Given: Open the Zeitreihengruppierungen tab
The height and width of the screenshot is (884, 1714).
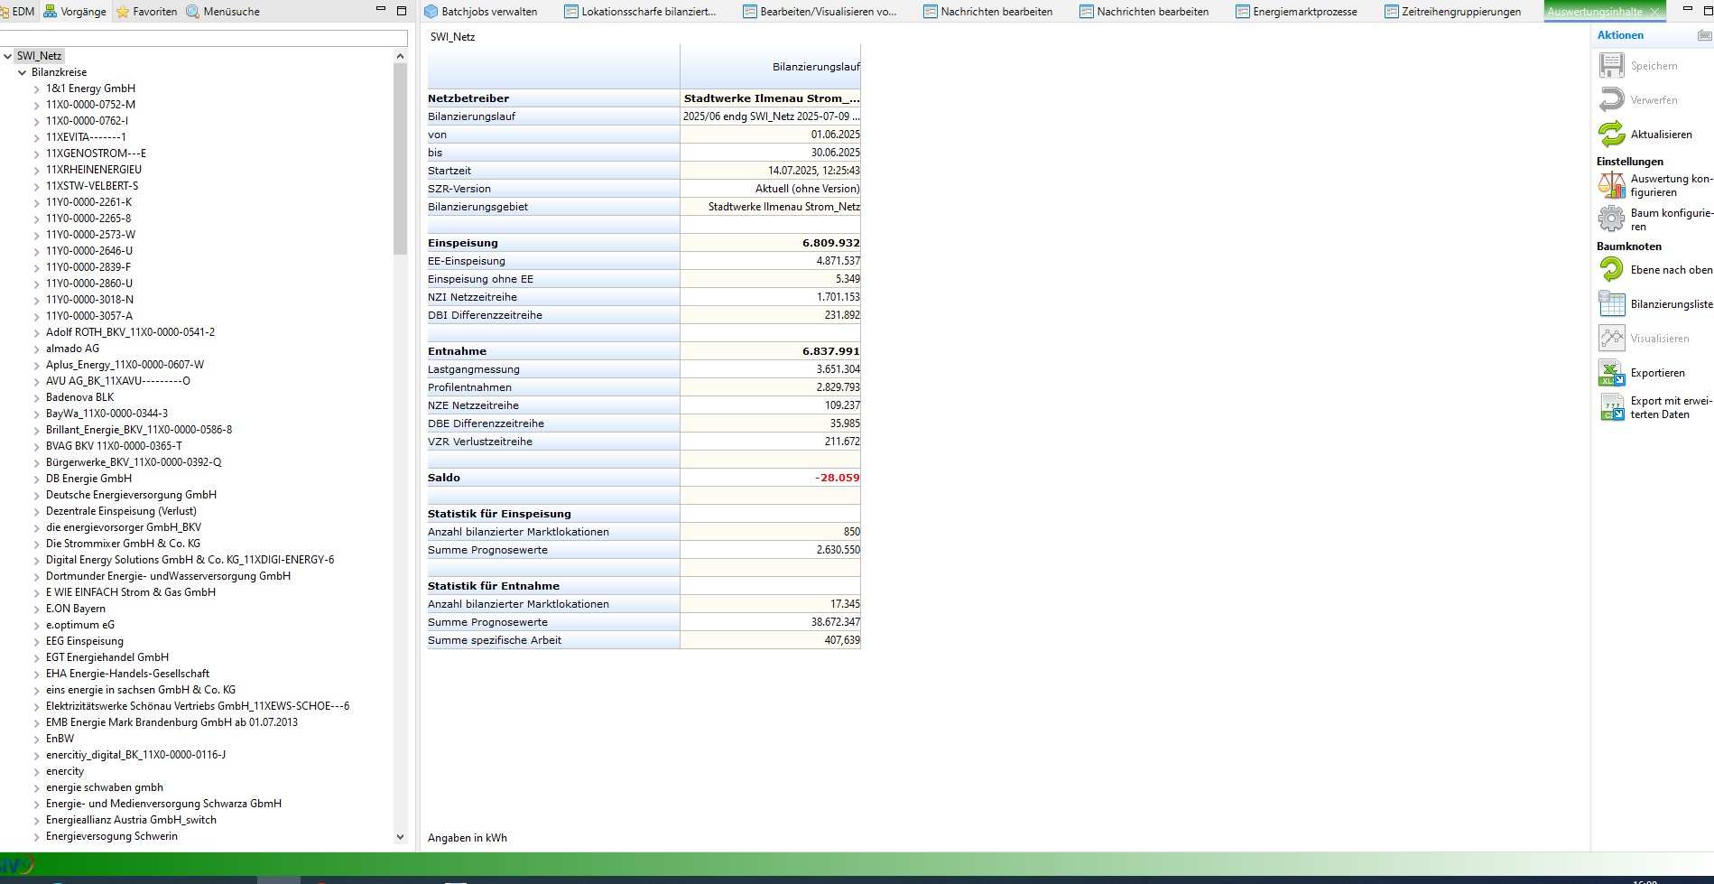Looking at the screenshot, I should 1459,12.
